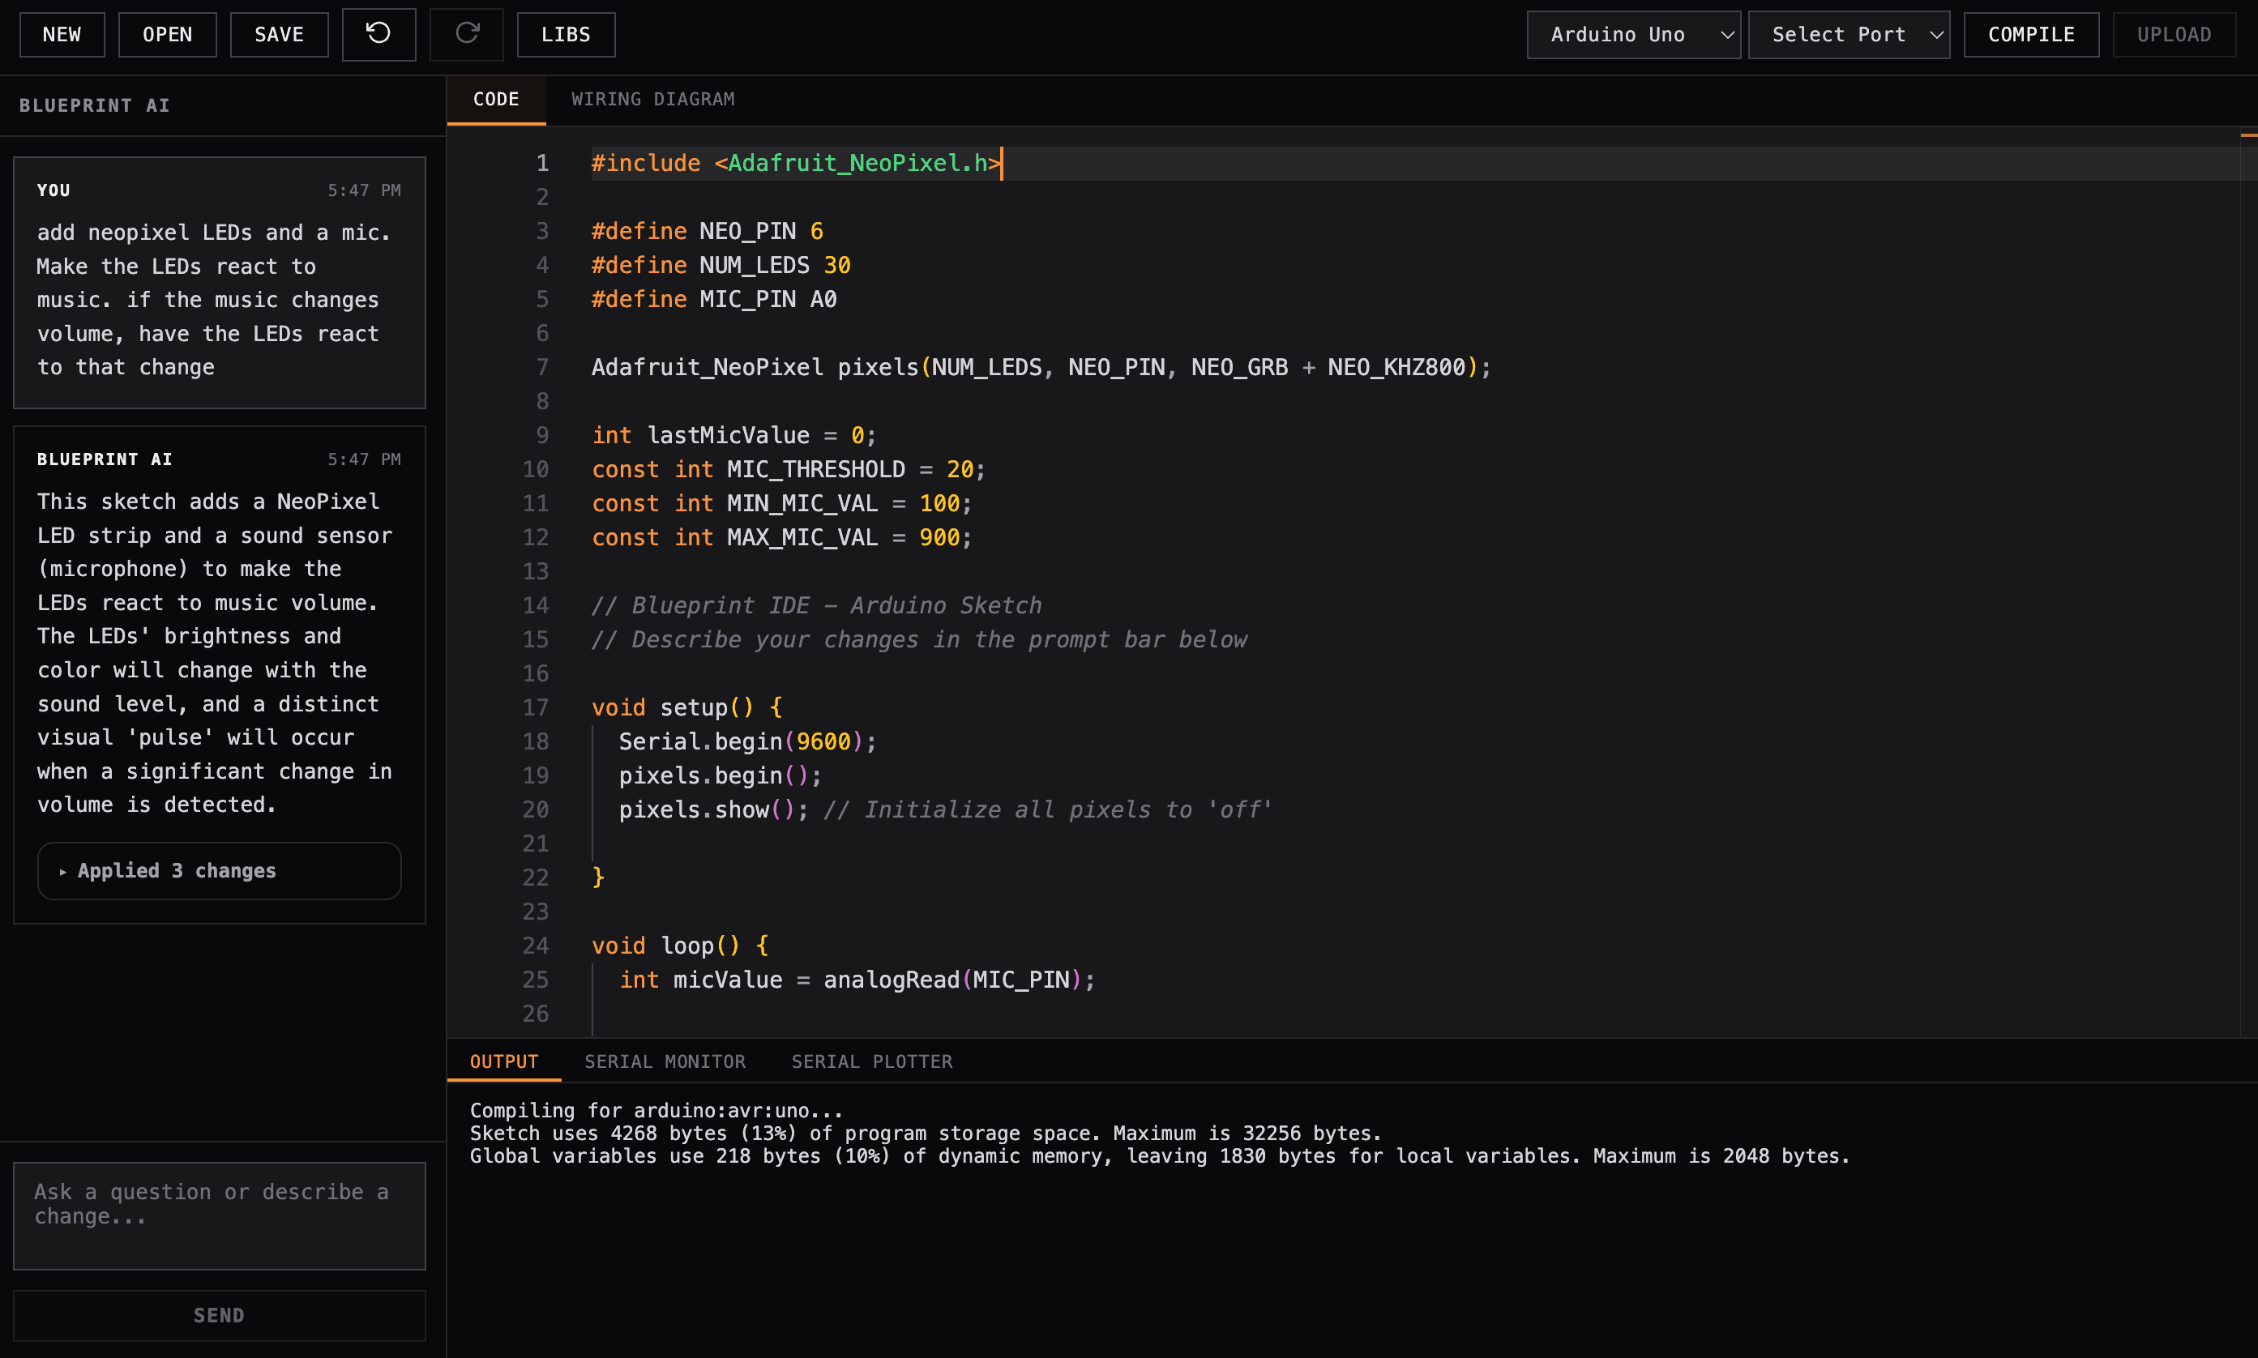
Task: Click the '#define NUM_LEDS 30' line
Action: click(721, 264)
